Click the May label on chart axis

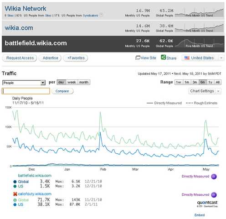[x=206, y=169]
